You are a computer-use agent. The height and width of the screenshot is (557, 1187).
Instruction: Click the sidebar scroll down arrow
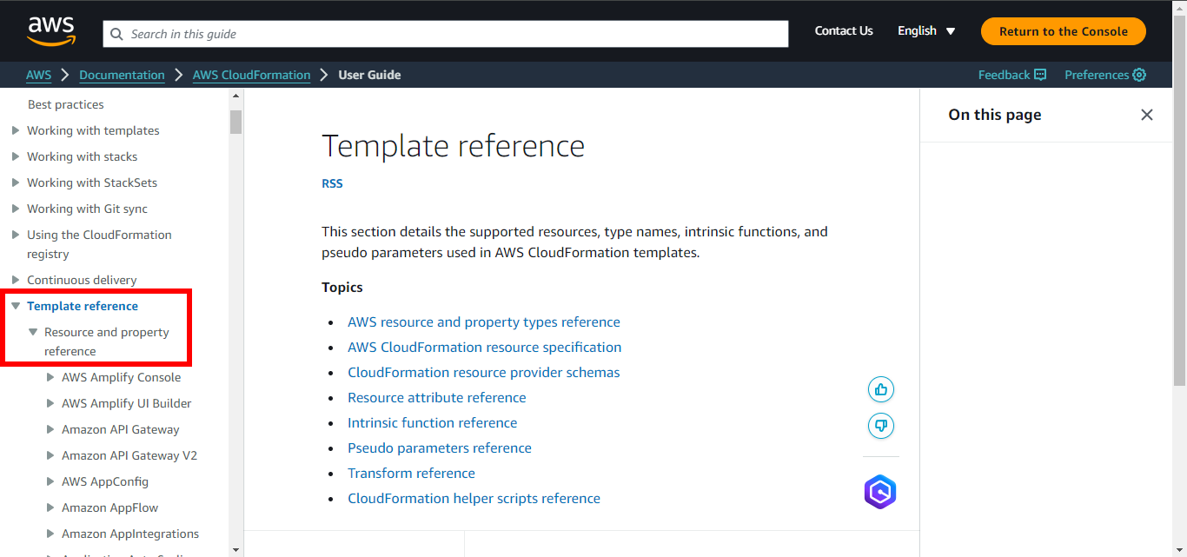(x=235, y=549)
